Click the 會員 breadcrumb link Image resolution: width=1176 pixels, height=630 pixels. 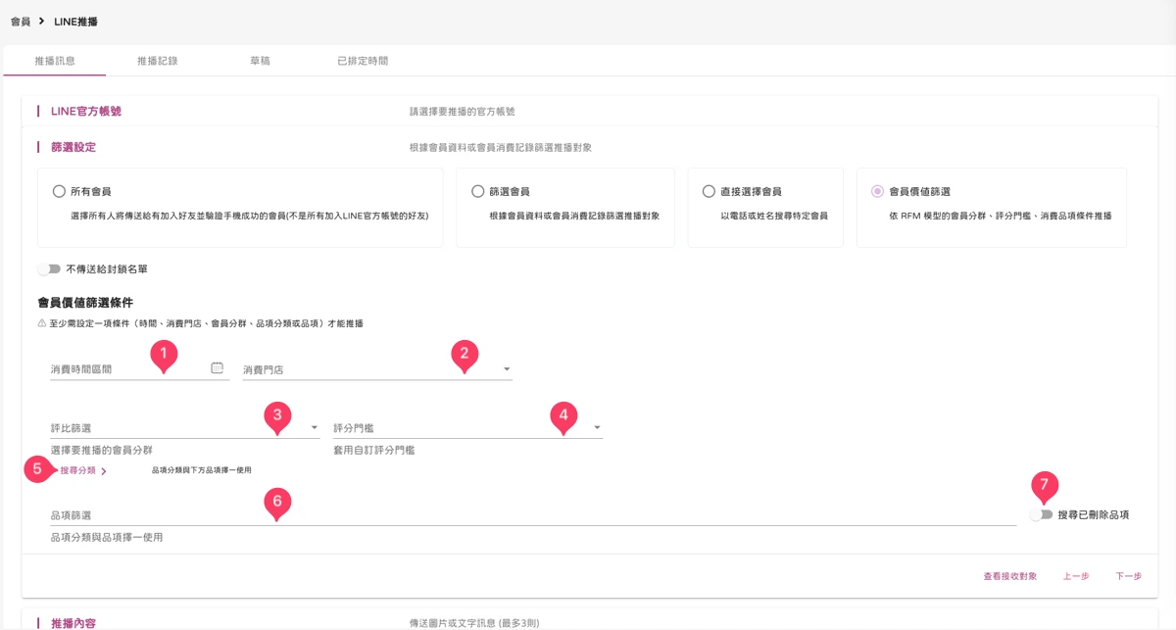[20, 21]
